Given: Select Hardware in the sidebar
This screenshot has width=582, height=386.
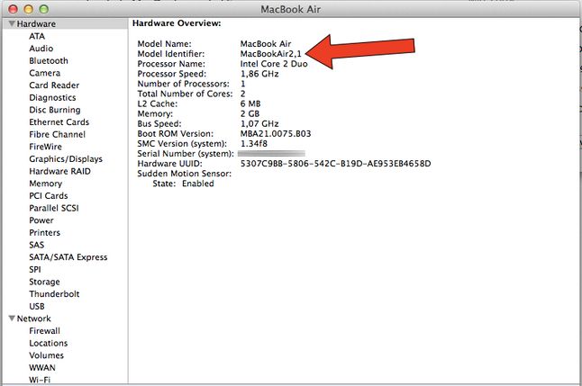Looking at the screenshot, I should tap(36, 23).
